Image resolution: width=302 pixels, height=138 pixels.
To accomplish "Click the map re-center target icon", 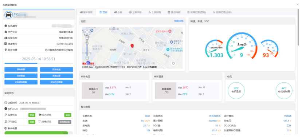I will coord(173,63).
